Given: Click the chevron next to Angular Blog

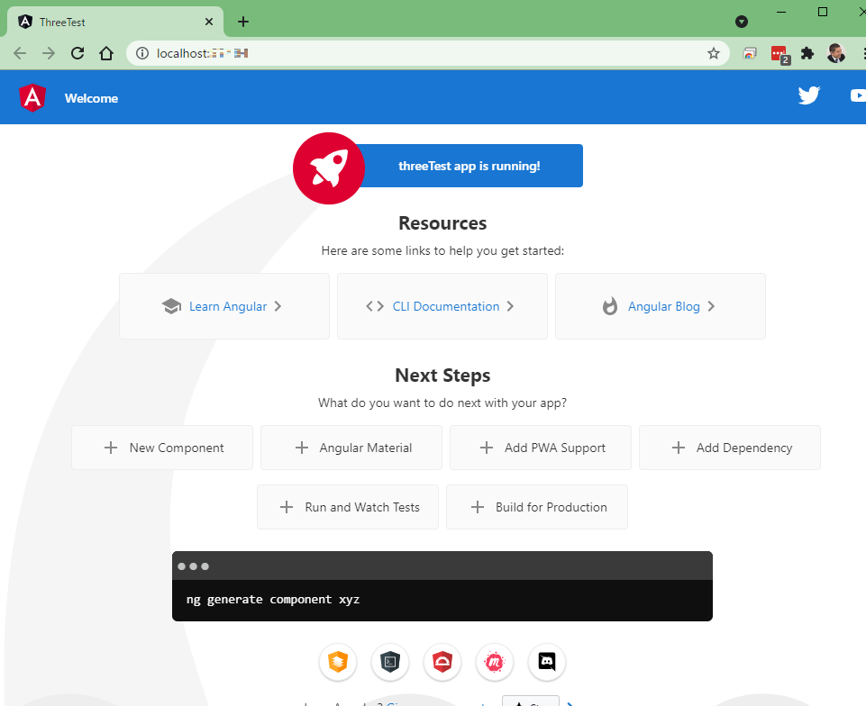Looking at the screenshot, I should tap(711, 306).
